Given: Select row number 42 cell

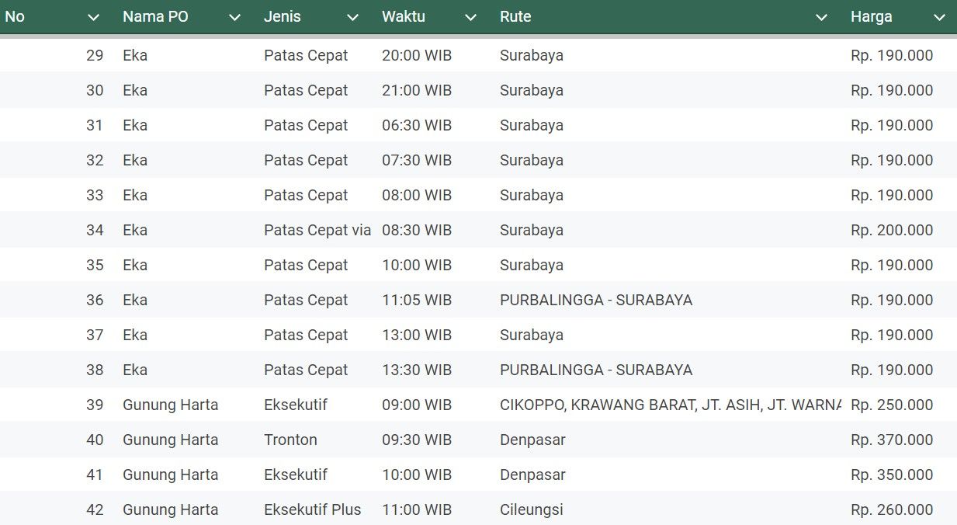Looking at the screenshot, I should pos(95,509).
